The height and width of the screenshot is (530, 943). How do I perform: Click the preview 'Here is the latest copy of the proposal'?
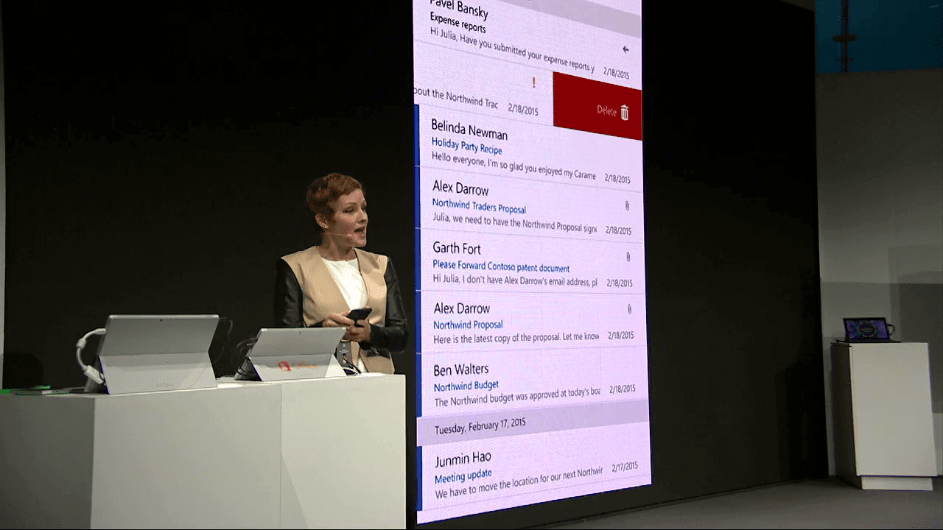coord(516,338)
